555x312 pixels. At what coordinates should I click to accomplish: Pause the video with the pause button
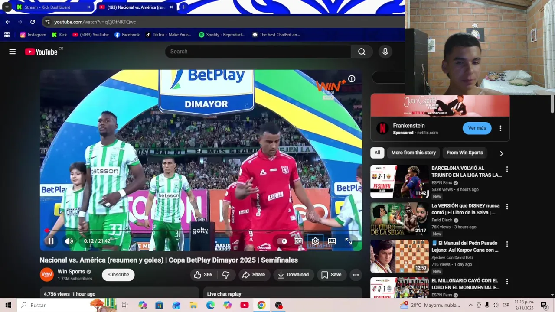[x=51, y=241]
